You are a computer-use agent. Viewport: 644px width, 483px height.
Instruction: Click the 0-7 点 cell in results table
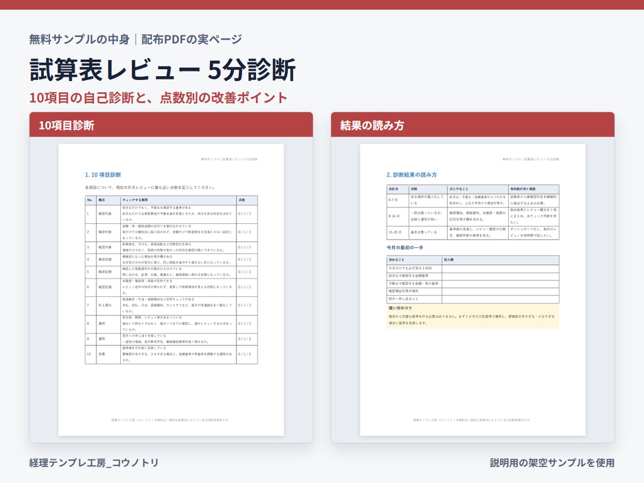[397, 200]
